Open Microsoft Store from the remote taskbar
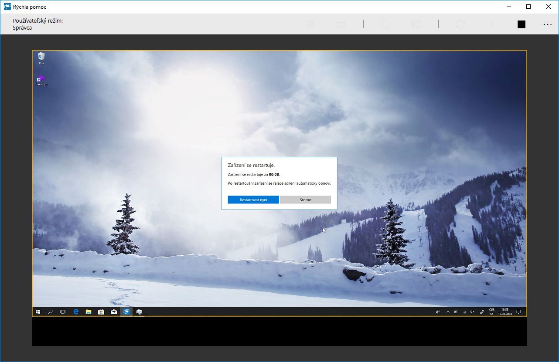 pyautogui.click(x=101, y=312)
